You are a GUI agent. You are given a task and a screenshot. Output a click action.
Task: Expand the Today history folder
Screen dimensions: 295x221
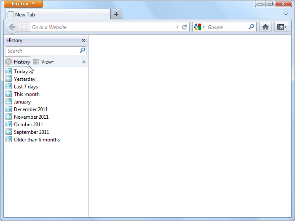(x=21, y=72)
